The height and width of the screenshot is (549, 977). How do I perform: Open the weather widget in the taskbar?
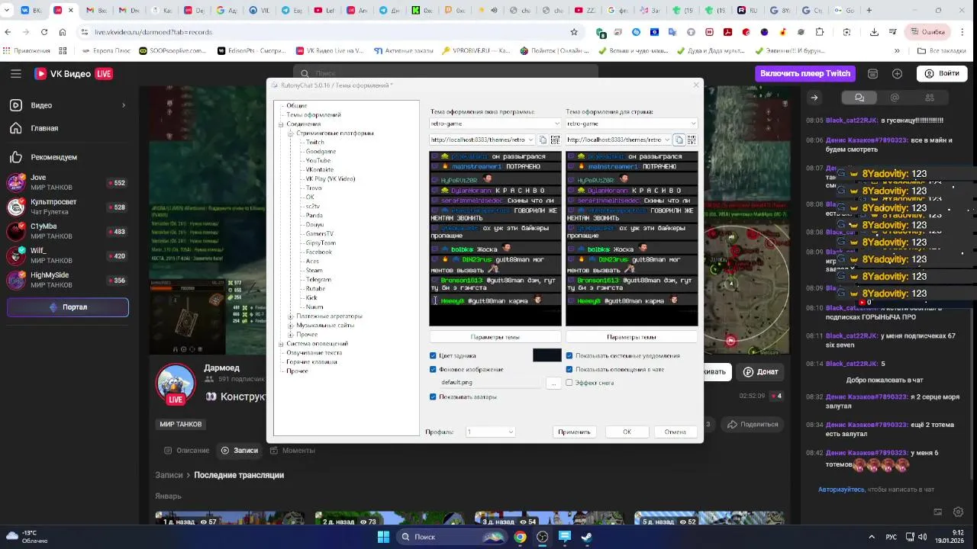click(27, 537)
